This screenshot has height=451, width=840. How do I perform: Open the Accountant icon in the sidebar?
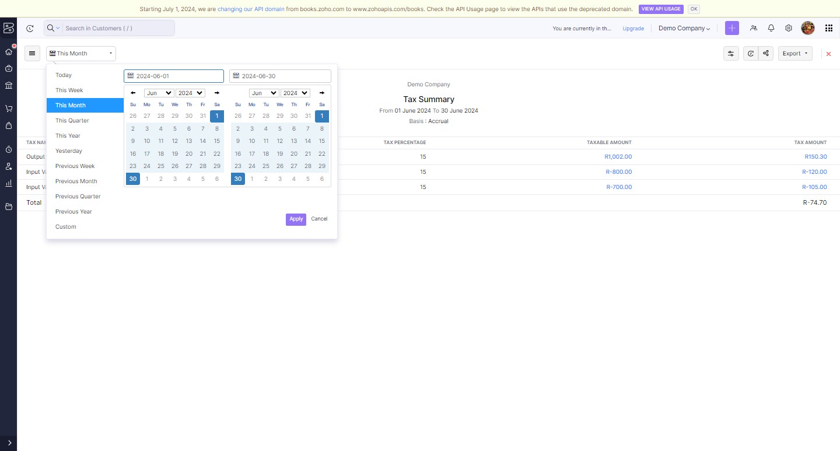point(9,166)
